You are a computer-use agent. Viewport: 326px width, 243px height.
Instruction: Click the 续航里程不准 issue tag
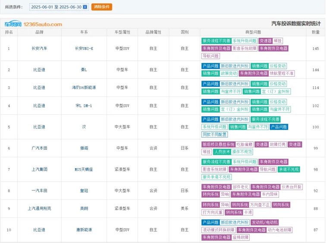pos(282,73)
